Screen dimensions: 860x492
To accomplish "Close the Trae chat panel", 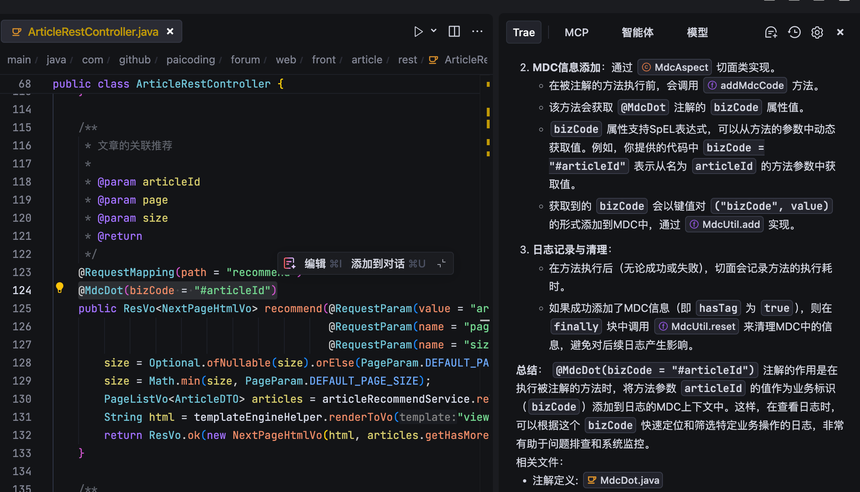I will click(840, 32).
